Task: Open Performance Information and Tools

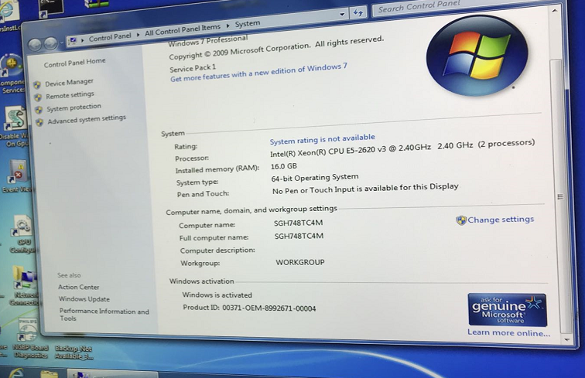Action: click(104, 315)
